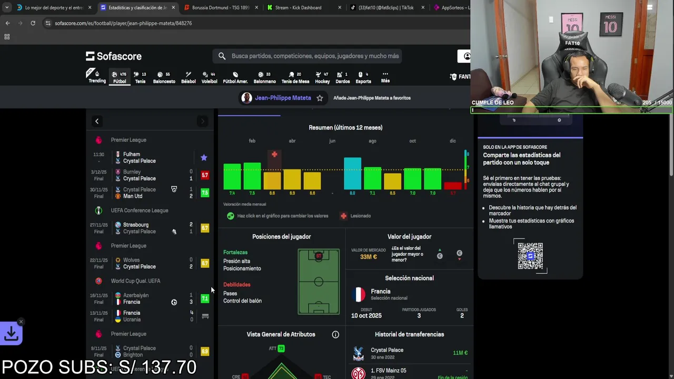674x379 pixels.
Task: Click the ST position marker on pitch
Action: pyautogui.click(x=319, y=256)
